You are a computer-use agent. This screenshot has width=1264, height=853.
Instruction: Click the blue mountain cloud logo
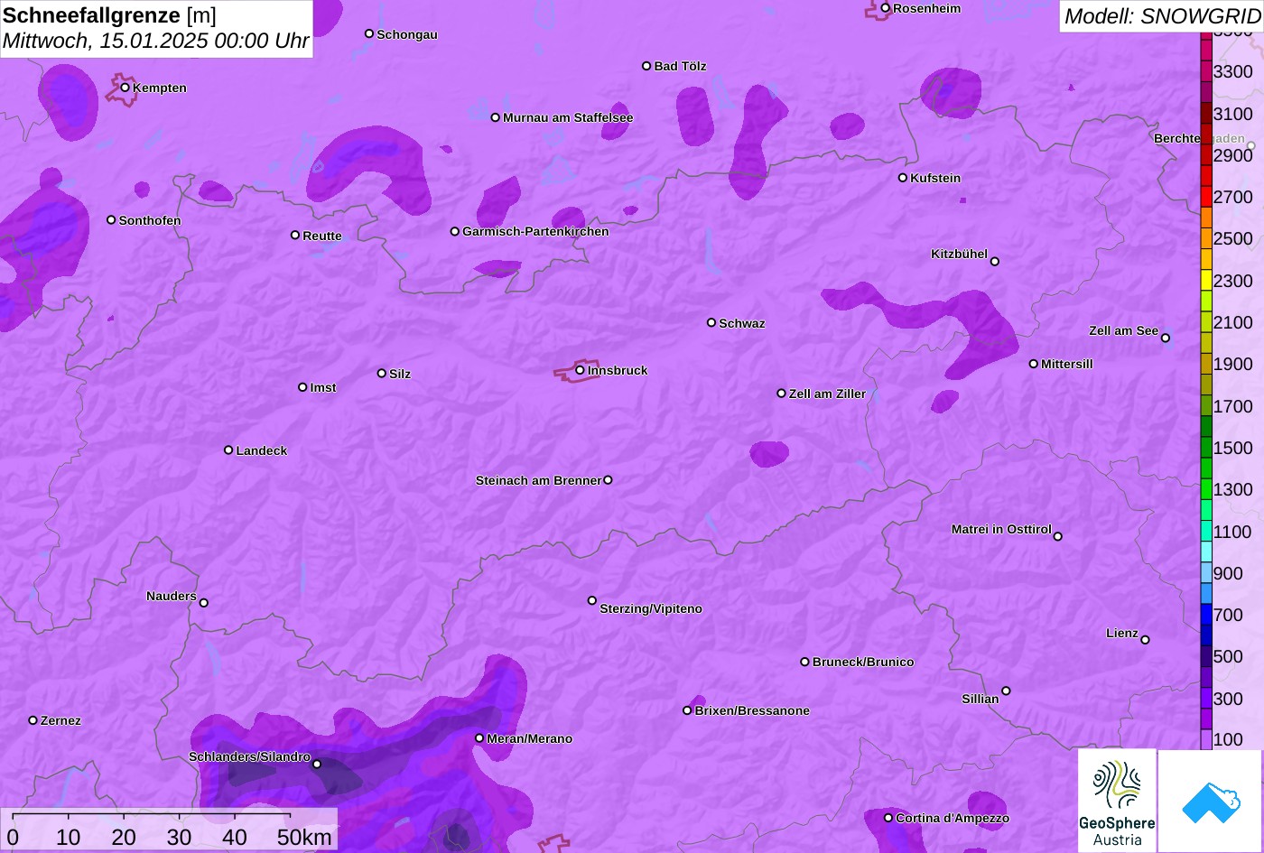1211,801
